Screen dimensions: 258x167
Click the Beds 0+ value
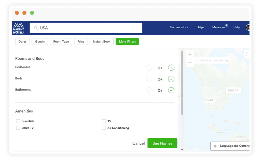tap(160, 79)
